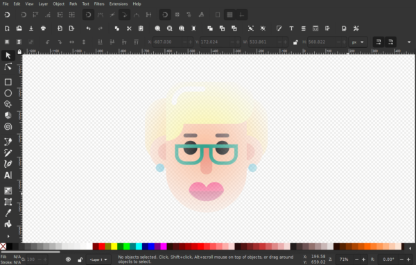Select the Calligraphy tool

(8, 164)
